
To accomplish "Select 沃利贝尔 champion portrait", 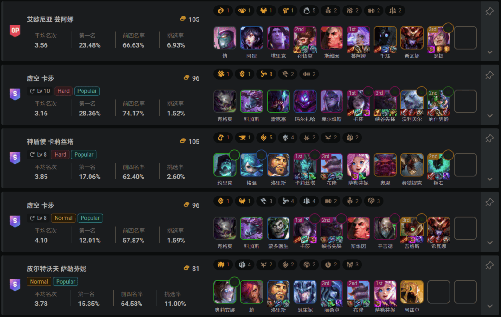I will click(x=412, y=101).
